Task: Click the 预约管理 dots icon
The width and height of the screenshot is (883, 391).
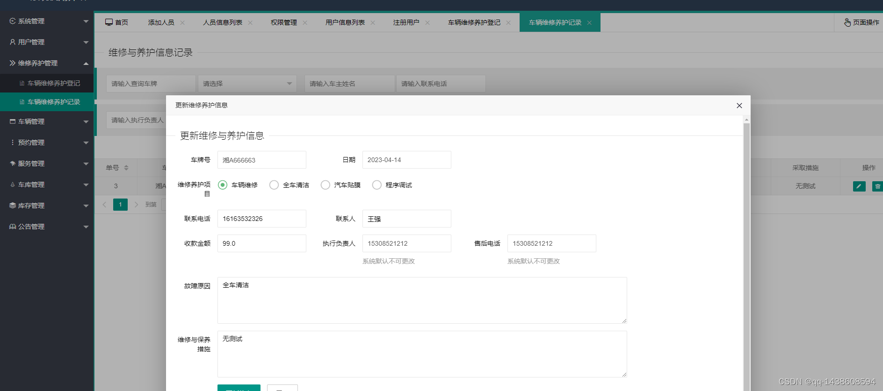Action: 13,142
